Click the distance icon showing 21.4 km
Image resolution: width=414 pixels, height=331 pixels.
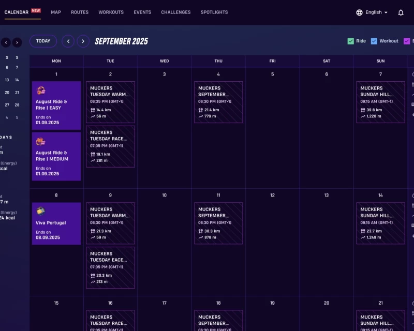click(x=200, y=110)
